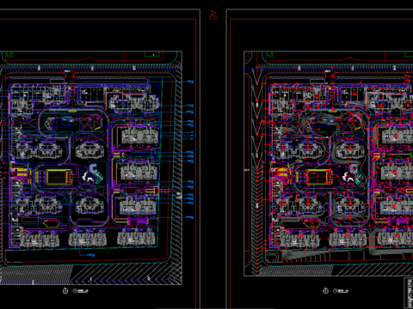Click blue leader endpoint below left plan's buildings
This screenshot has width=413, height=309.
click(x=93, y=255)
